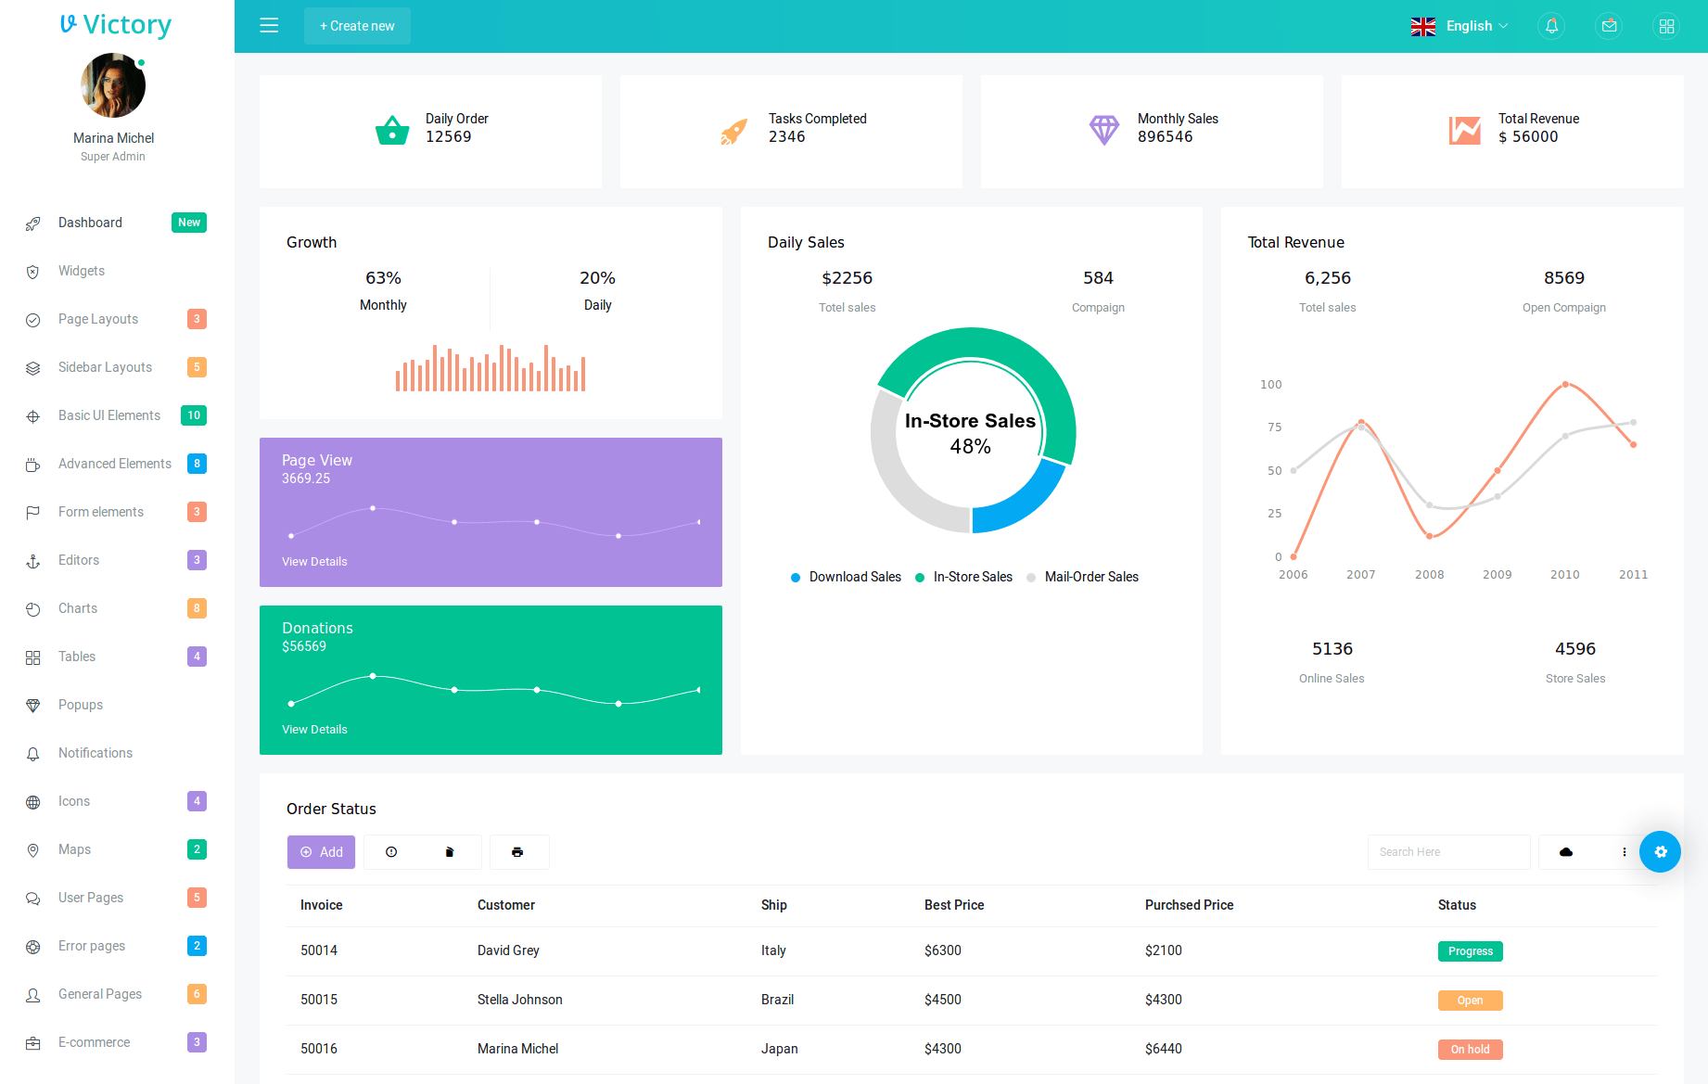Click the document file icon in Order Status
Image resolution: width=1708 pixels, height=1084 pixels.
tap(450, 852)
